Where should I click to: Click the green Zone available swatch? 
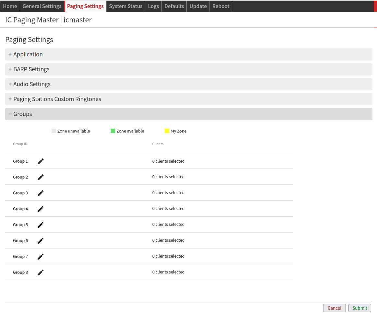pos(113,131)
